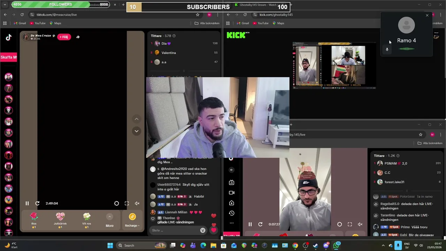Show hidden system tray icons

(x=383, y=245)
